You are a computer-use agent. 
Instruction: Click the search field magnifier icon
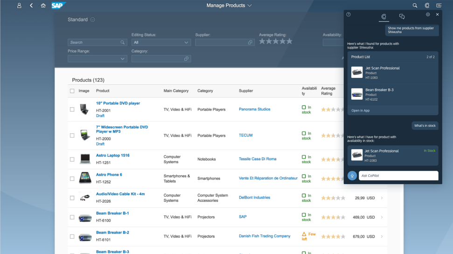pos(123,42)
